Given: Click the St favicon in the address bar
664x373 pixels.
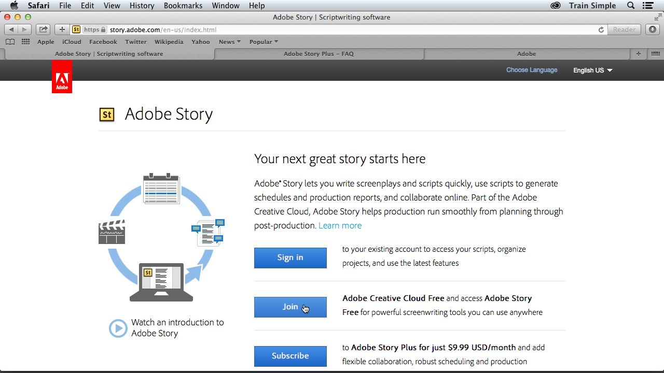Looking at the screenshot, I should tap(76, 30).
